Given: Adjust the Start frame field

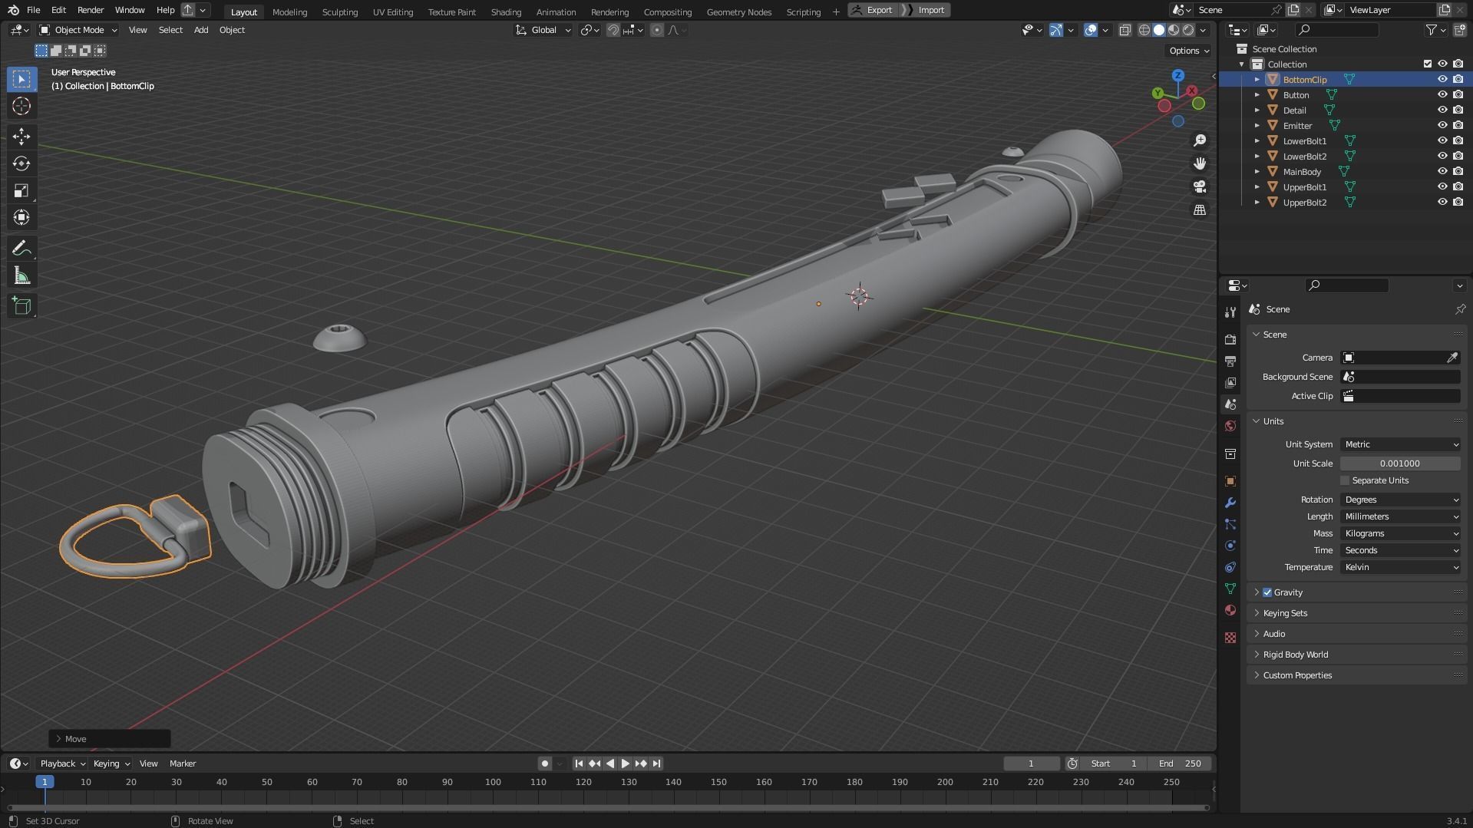Looking at the screenshot, I should 1114,764.
